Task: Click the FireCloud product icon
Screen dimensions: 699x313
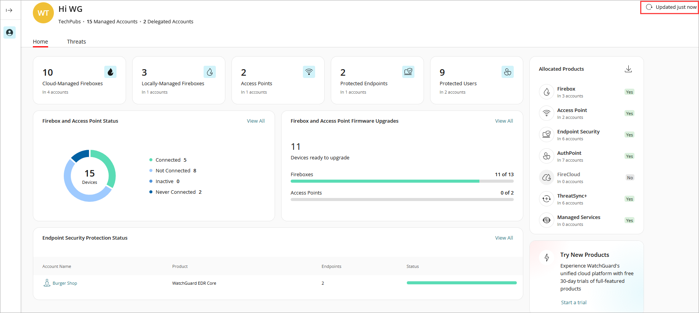Action: click(x=547, y=177)
